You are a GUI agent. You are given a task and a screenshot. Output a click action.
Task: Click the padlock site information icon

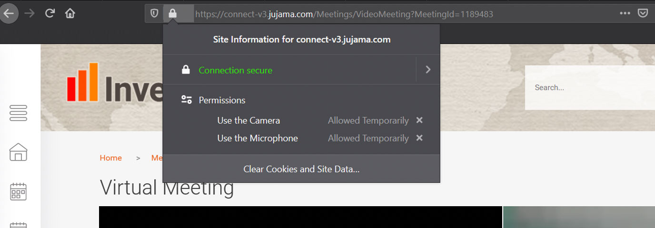click(173, 14)
